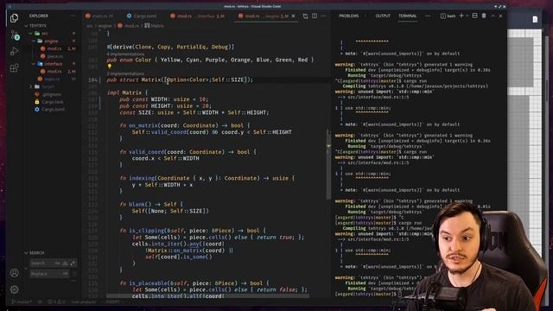This screenshot has height=311, width=553.
Task: Click '3 implementations' code lens above Matrix
Action: click(125, 73)
